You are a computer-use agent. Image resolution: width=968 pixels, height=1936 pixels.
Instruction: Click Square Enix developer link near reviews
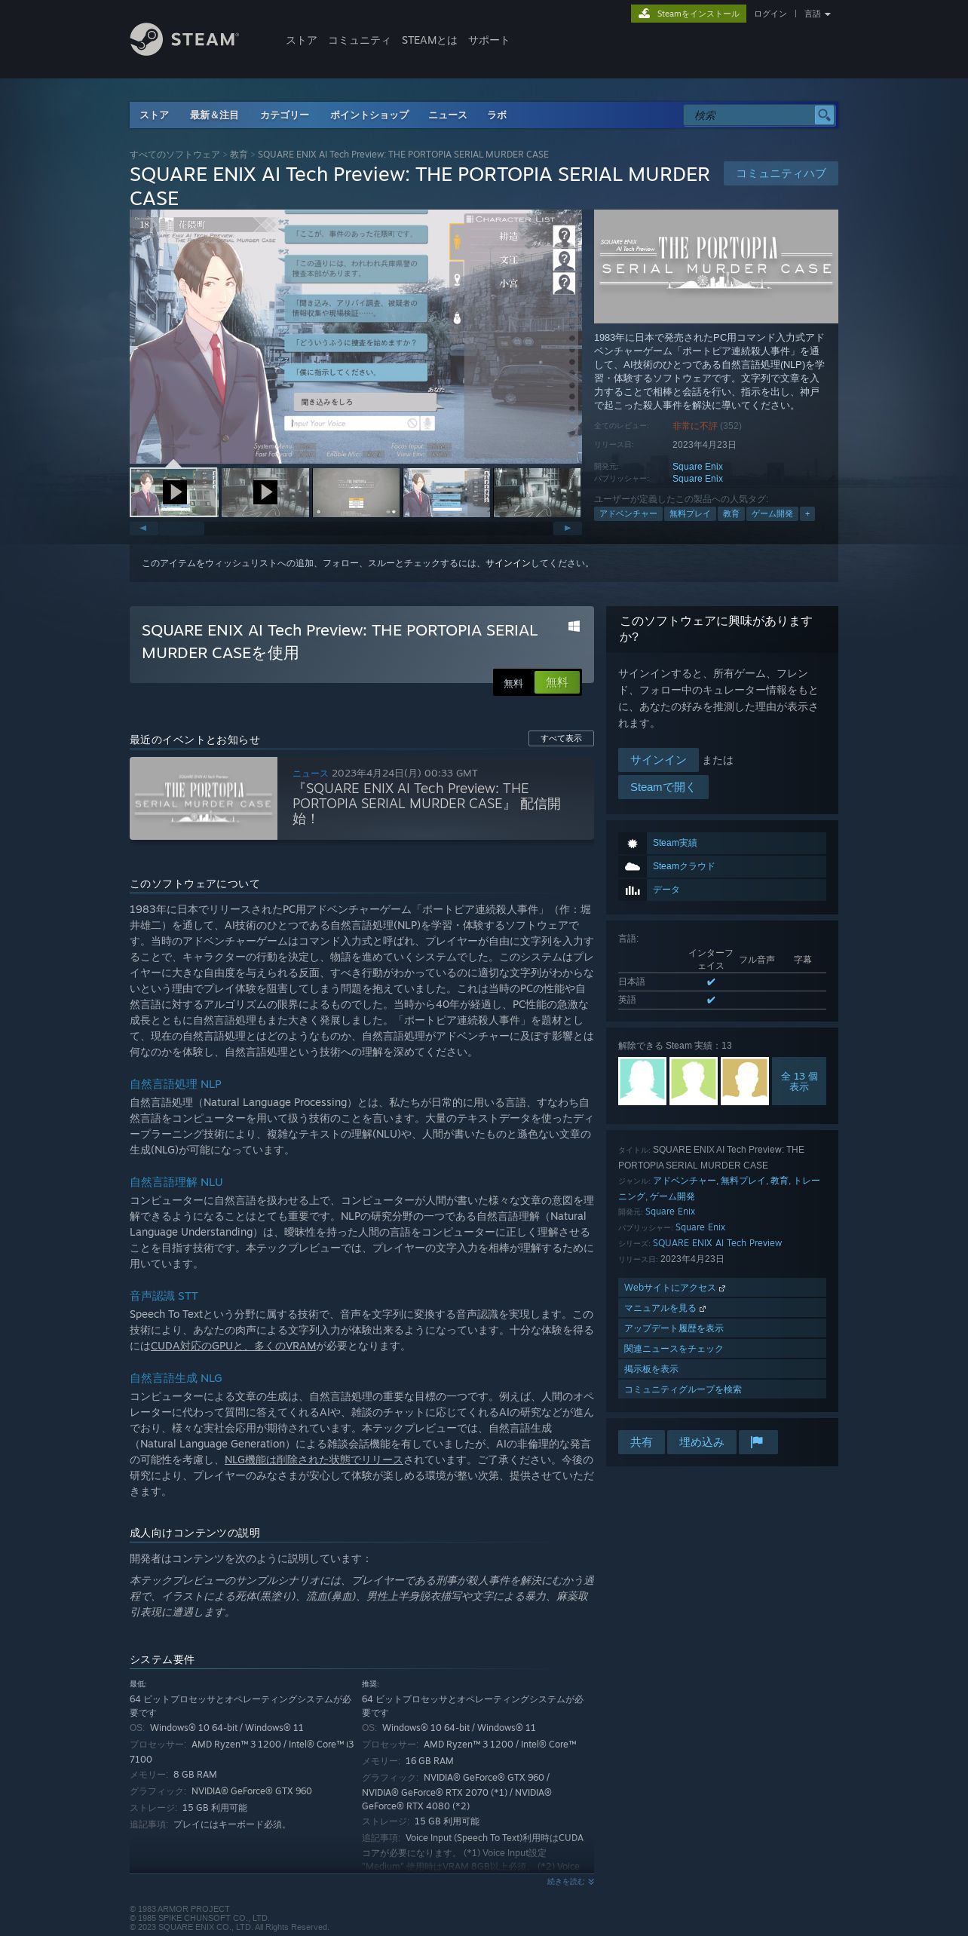coord(697,467)
